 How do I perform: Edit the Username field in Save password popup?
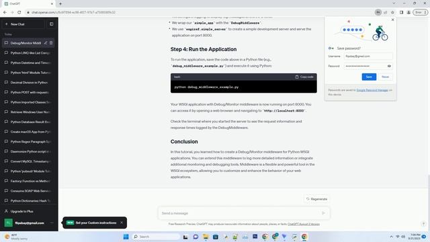click(x=368, y=56)
